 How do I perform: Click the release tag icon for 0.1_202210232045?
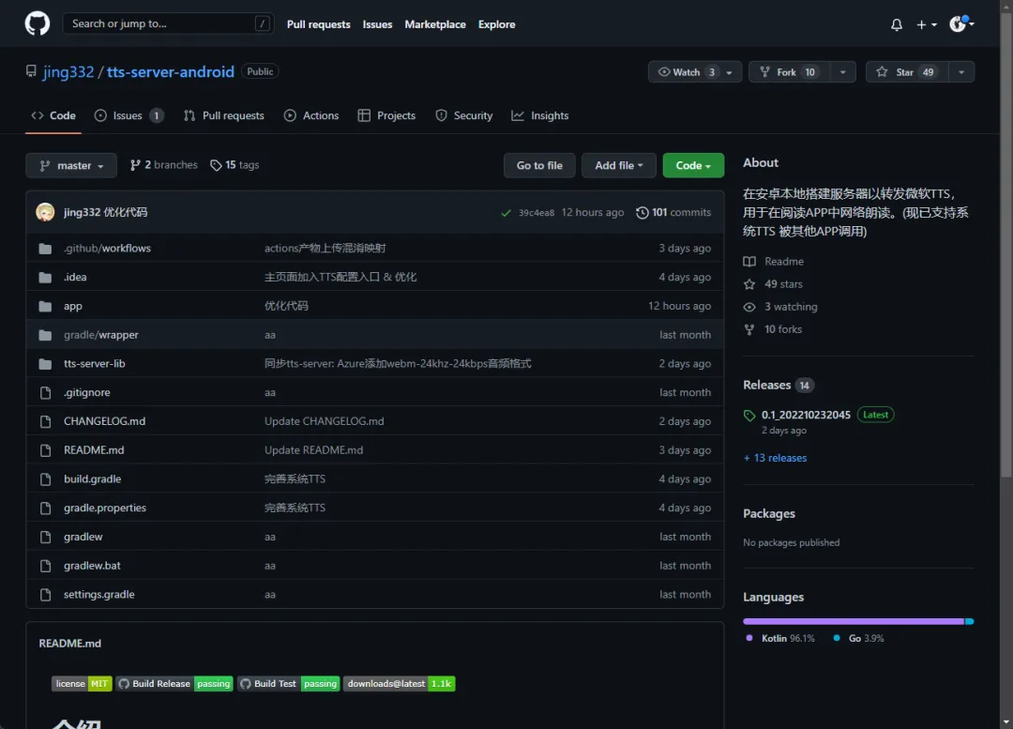[749, 415]
